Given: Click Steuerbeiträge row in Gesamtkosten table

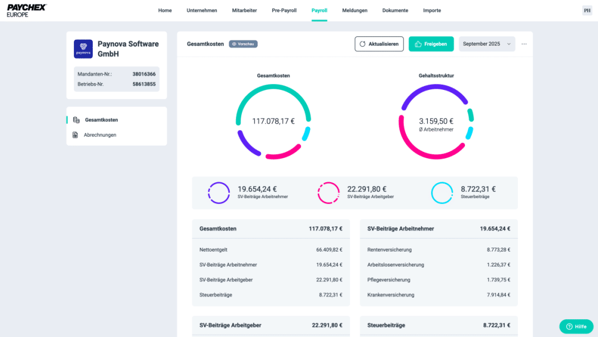Looking at the screenshot, I should point(271,295).
